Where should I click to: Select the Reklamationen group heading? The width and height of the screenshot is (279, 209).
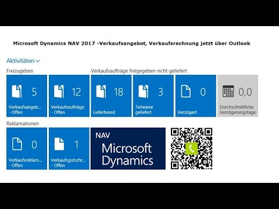pyautogui.click(x=23, y=124)
